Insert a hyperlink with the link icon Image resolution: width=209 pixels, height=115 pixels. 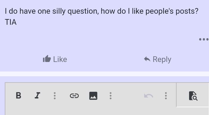point(74,96)
